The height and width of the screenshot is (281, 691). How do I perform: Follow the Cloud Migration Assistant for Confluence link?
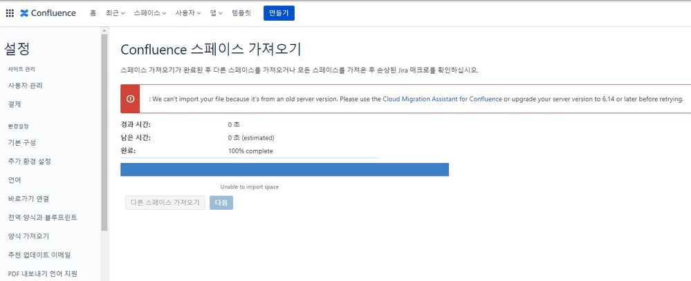click(x=442, y=99)
